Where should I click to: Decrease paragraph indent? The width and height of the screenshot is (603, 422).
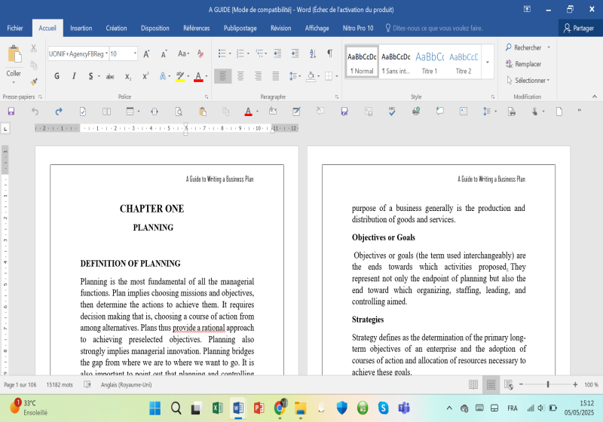(277, 54)
